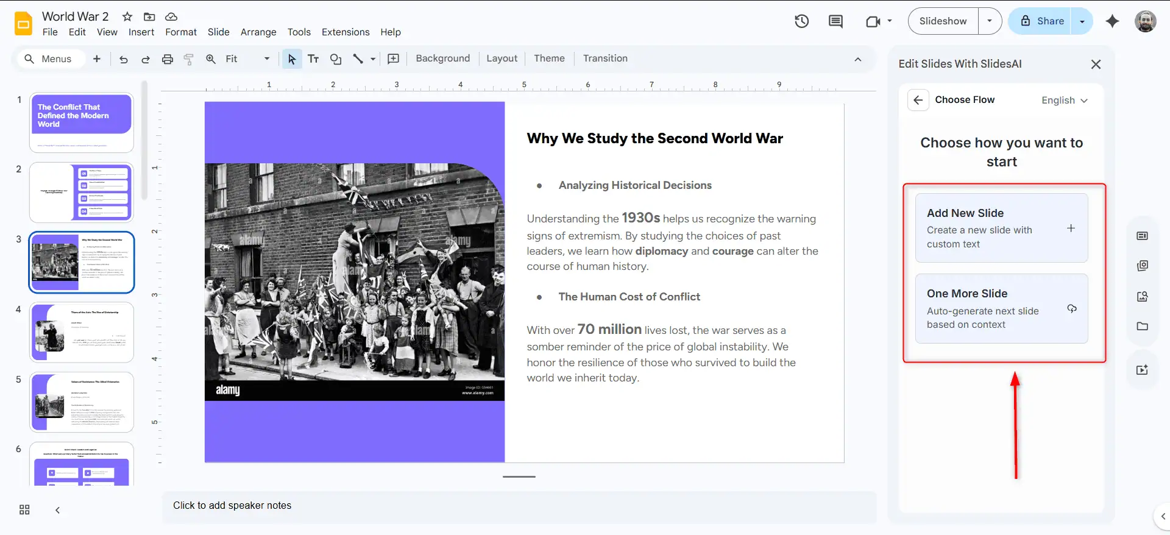The height and width of the screenshot is (535, 1170).
Task: Open the second side-rail stacked slides icon
Action: click(x=1142, y=266)
